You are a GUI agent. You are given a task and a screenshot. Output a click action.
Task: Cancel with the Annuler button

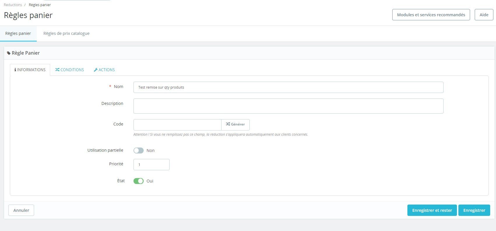pos(21,210)
